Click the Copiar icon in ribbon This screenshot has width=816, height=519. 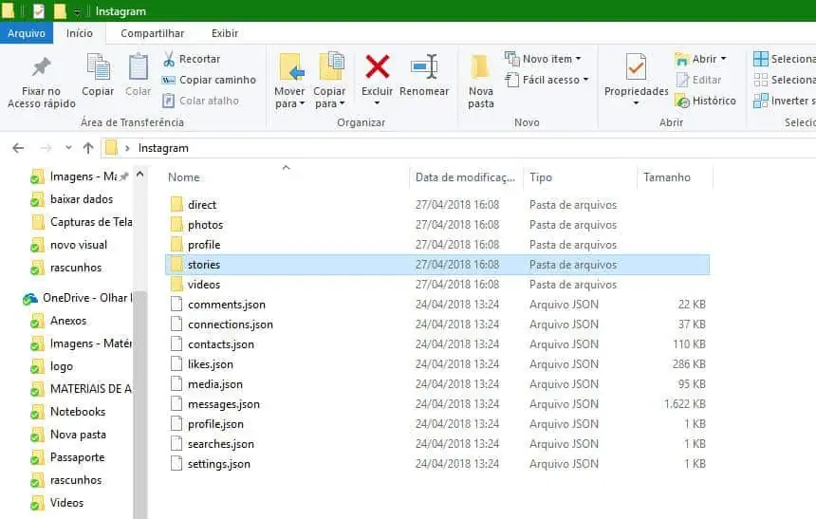click(98, 69)
